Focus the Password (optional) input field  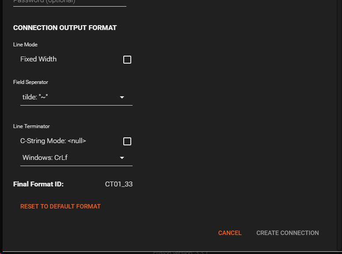70,3
